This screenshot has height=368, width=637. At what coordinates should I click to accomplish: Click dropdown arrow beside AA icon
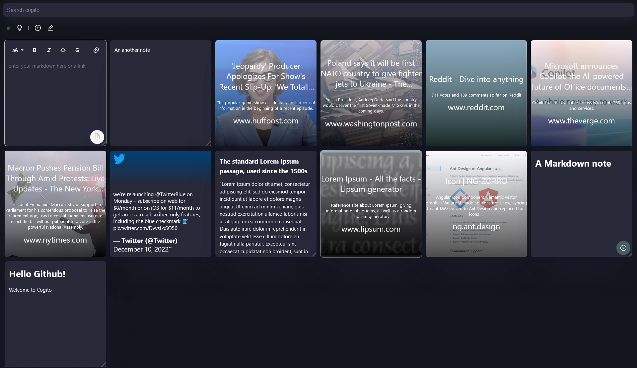[22, 50]
